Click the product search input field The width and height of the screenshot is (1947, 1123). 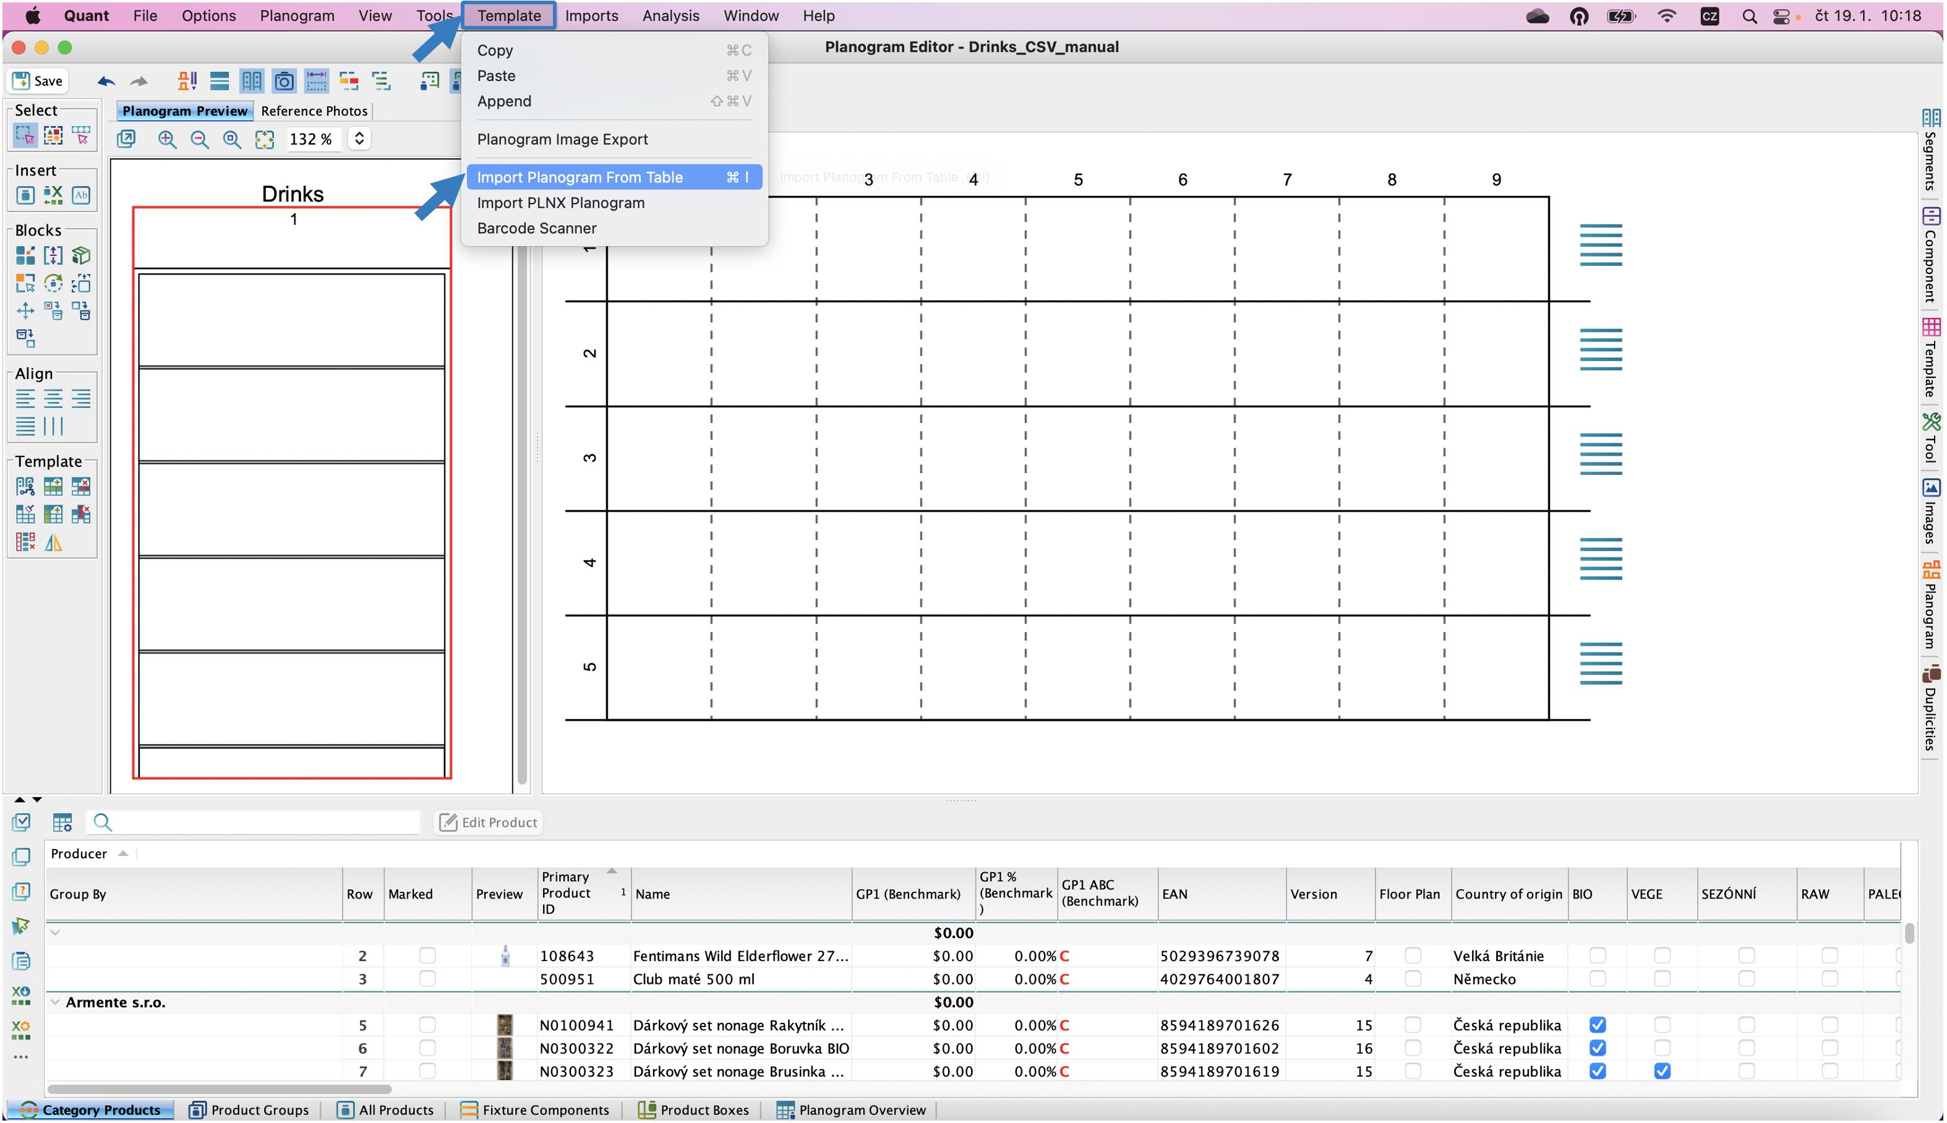click(255, 823)
